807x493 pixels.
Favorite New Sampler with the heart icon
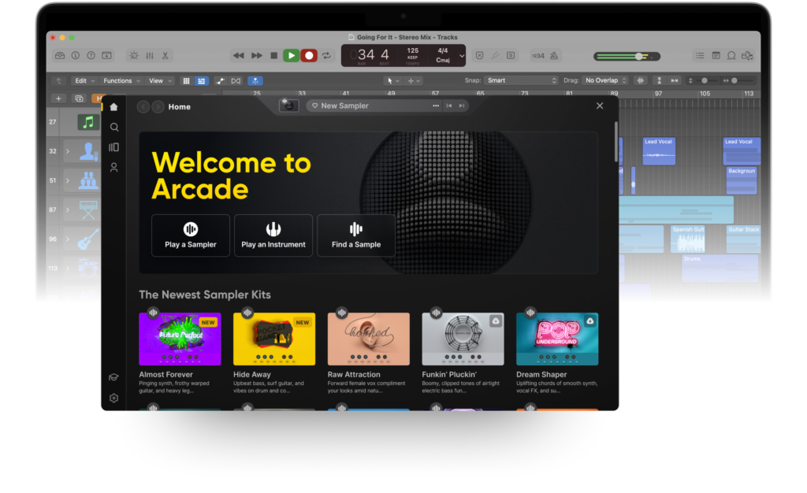tap(314, 106)
